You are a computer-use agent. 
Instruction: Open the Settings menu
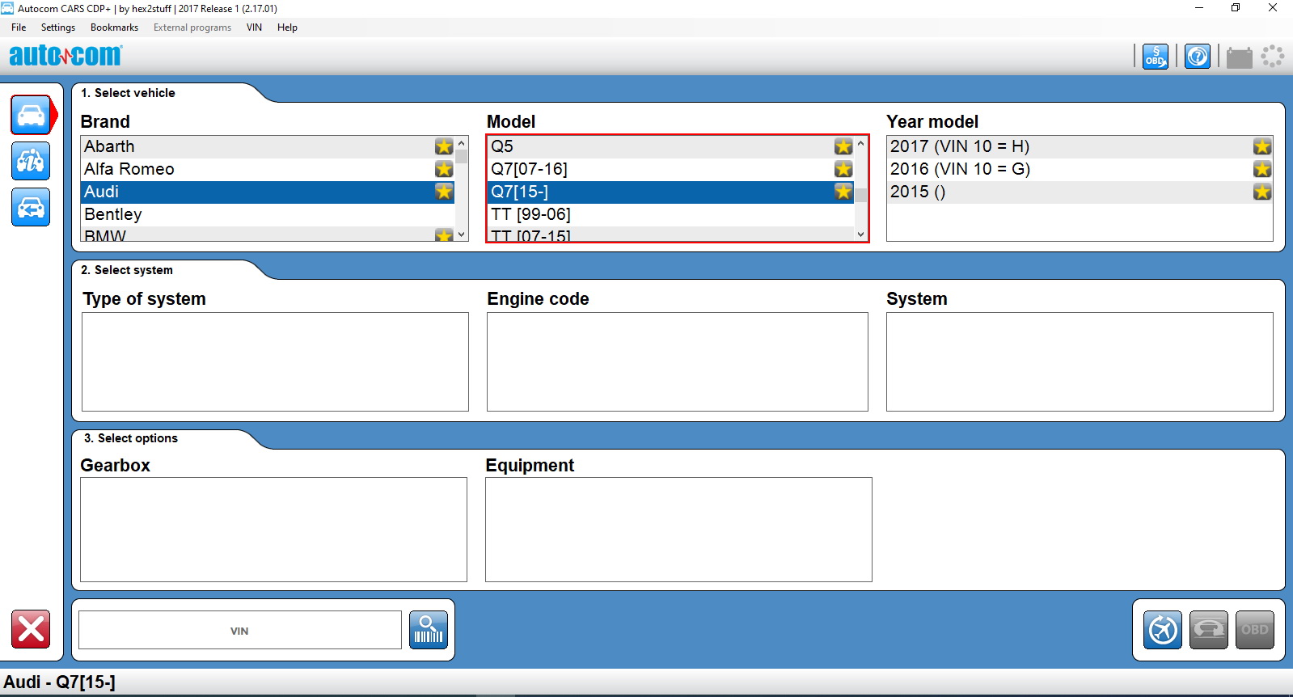point(58,27)
